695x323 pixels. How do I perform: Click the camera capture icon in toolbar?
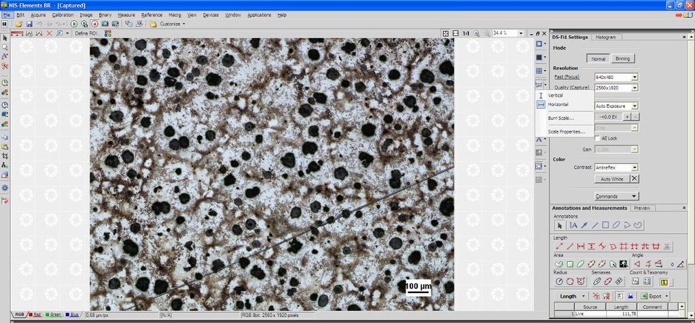click(105, 24)
